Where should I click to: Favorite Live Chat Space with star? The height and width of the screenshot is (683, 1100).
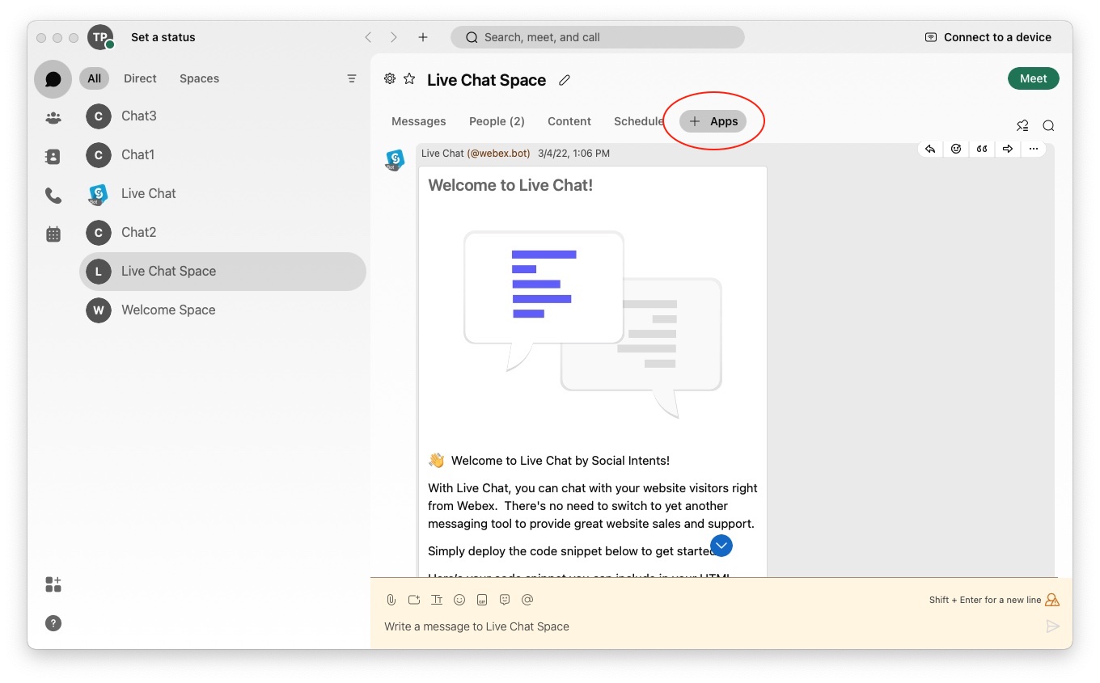[409, 78]
